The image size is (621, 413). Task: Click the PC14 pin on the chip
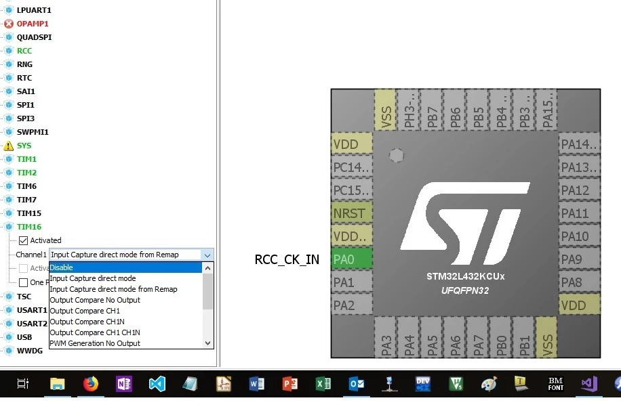pyautogui.click(x=352, y=167)
